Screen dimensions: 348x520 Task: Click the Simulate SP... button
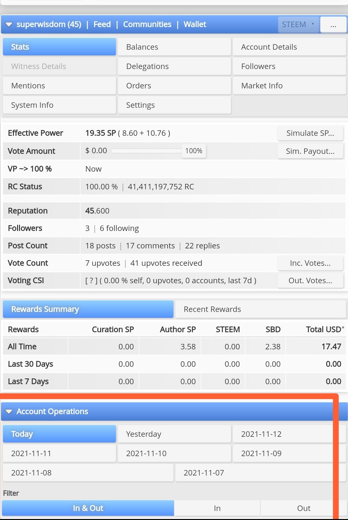click(310, 133)
